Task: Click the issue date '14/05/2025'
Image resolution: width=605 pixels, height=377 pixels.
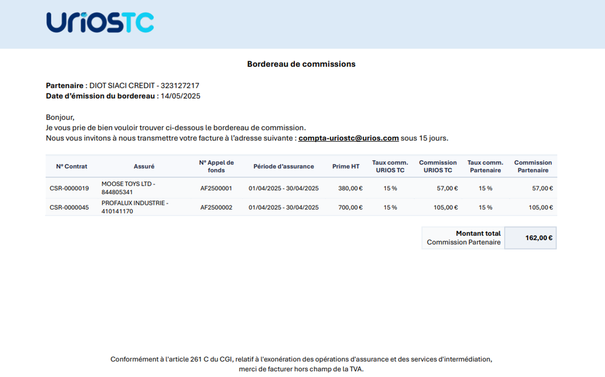Action: (x=180, y=96)
